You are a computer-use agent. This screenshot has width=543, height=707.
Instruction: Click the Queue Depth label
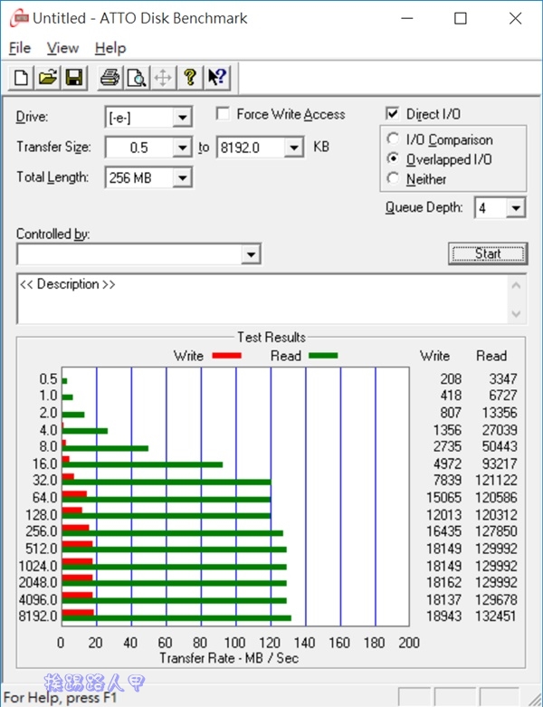click(x=424, y=207)
